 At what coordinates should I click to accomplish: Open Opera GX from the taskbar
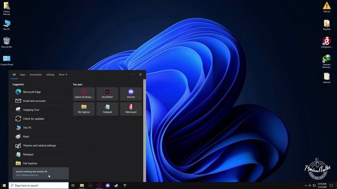(x=99, y=185)
